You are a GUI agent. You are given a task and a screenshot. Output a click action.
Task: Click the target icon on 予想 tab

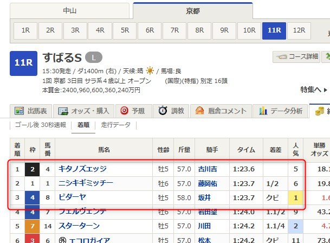point(124,111)
